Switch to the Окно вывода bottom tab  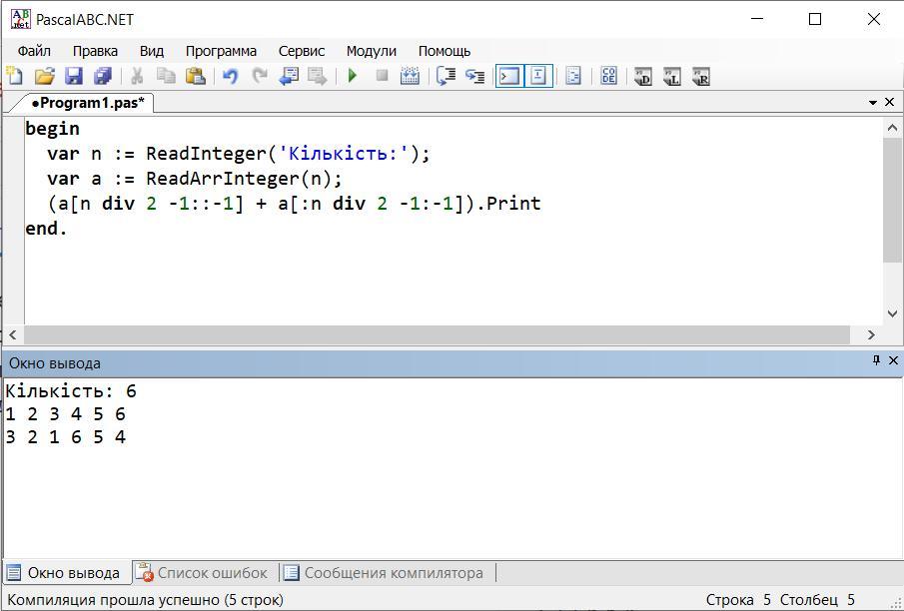pos(65,573)
